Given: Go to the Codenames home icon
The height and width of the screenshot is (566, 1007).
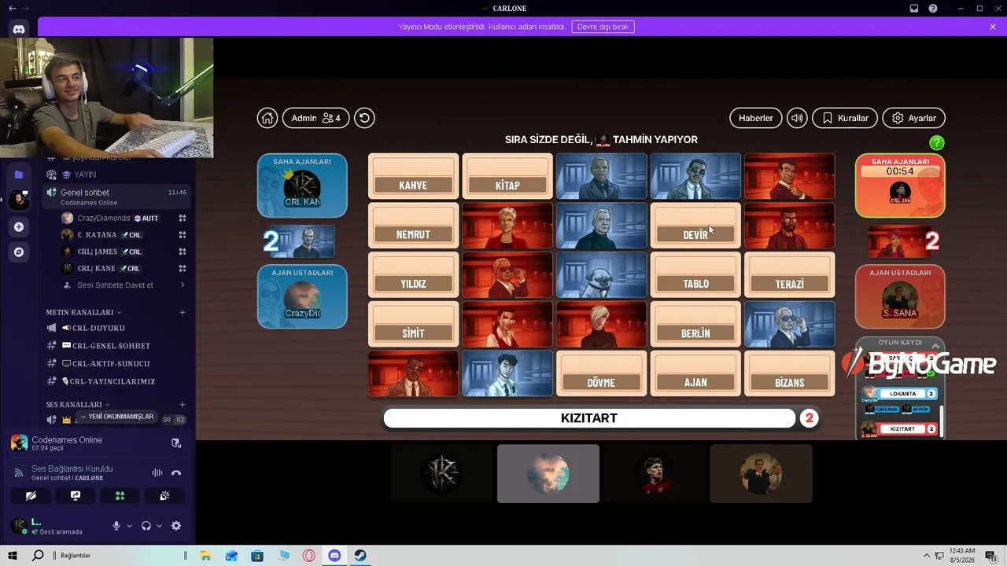Looking at the screenshot, I should pos(267,118).
